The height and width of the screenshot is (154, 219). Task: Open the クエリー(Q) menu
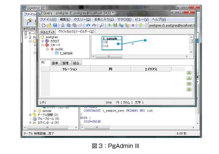pos(82,19)
